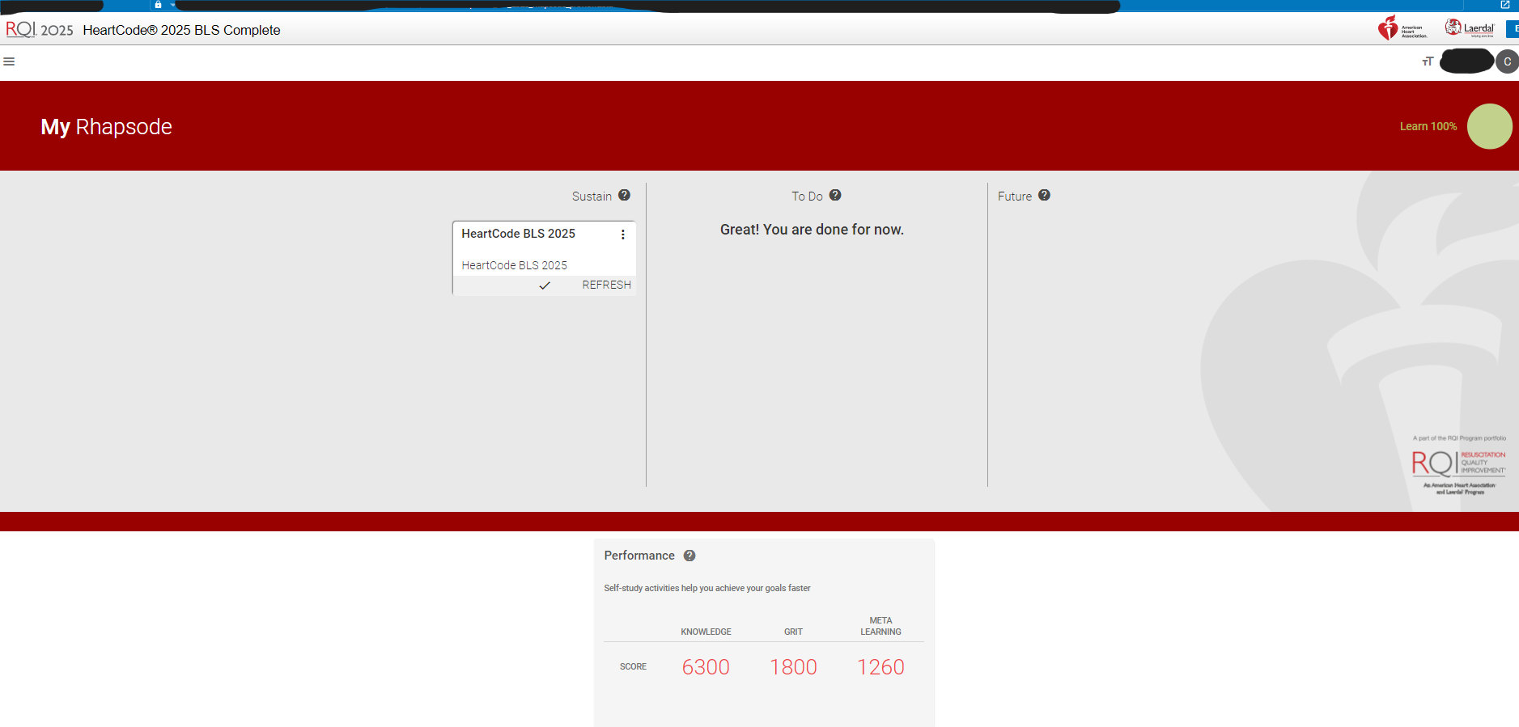The image size is (1519, 727).
Task: Click the Meta Learning score 1260
Action: click(x=880, y=667)
